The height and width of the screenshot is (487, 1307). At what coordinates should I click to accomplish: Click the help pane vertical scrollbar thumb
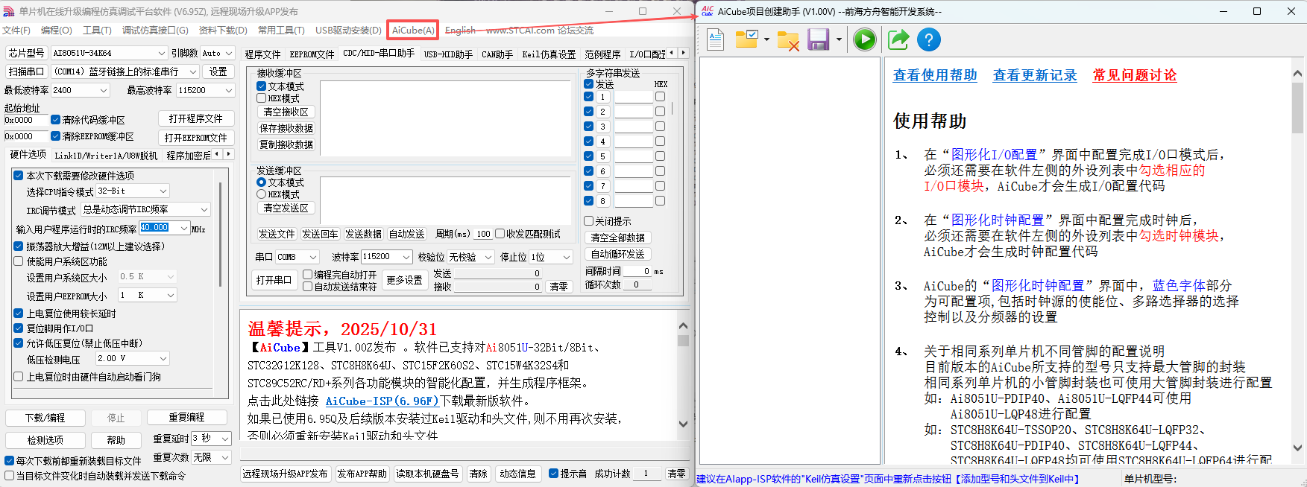click(x=1297, y=108)
